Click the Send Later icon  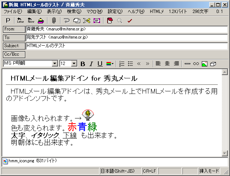[x=20, y=20]
